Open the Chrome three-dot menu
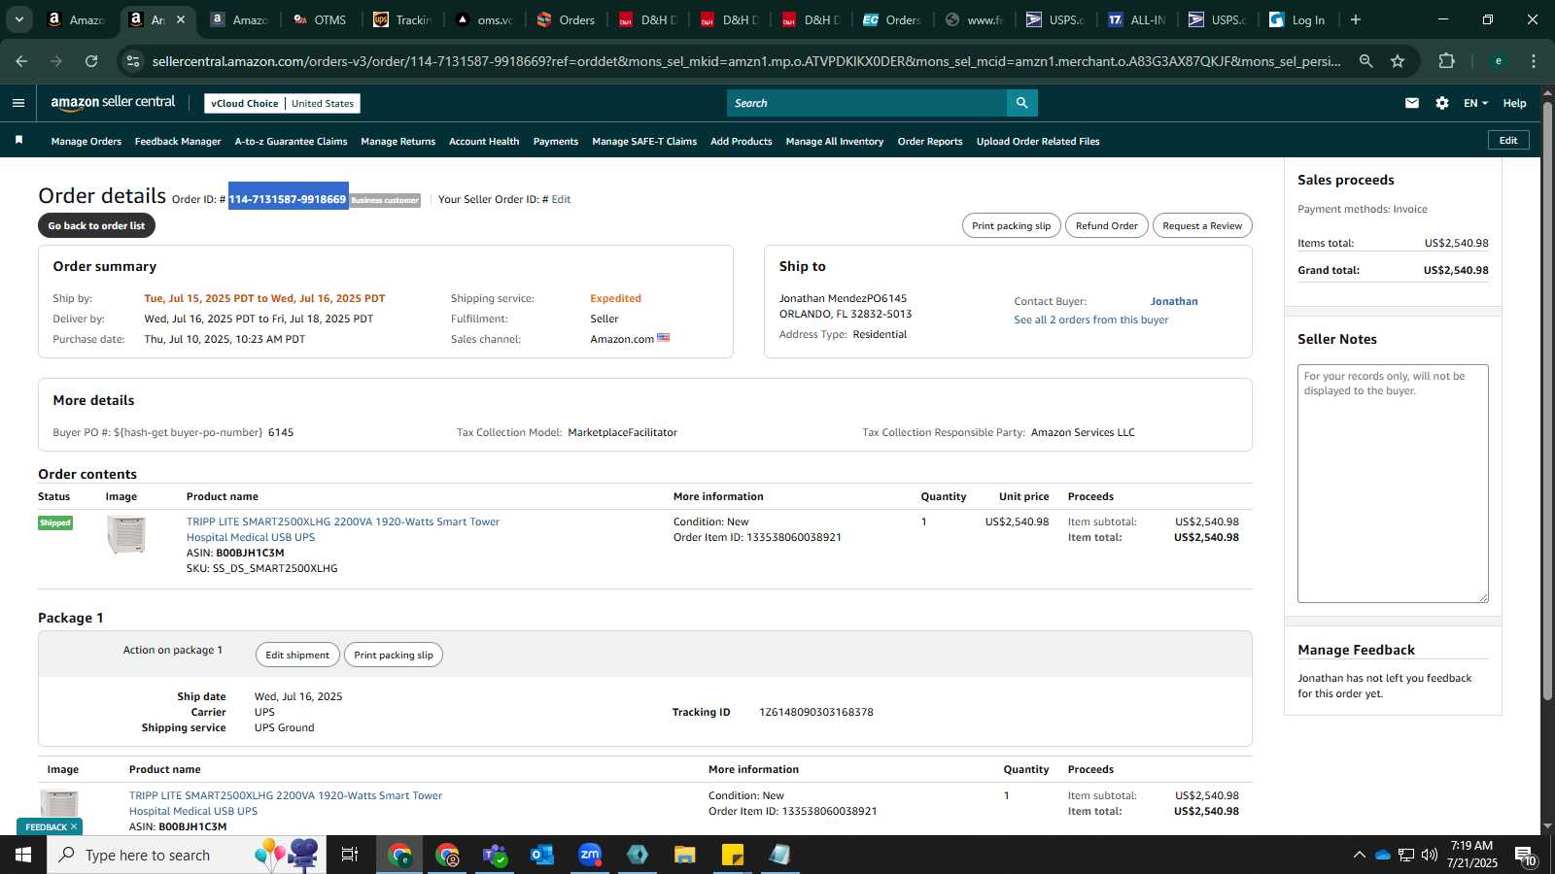1555x874 pixels. 1534,61
